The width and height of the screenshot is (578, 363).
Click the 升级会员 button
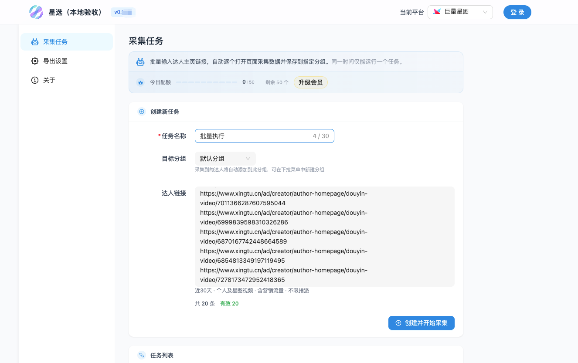click(311, 82)
